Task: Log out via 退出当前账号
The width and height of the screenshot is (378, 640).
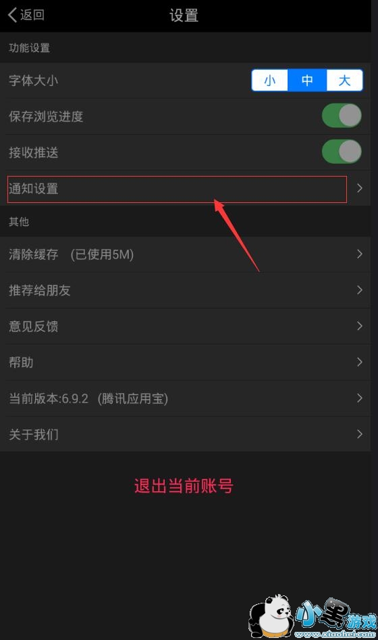Action: click(184, 486)
